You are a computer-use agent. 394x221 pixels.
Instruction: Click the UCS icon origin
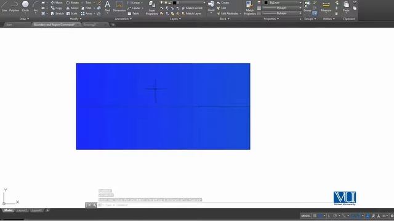pos(4,203)
